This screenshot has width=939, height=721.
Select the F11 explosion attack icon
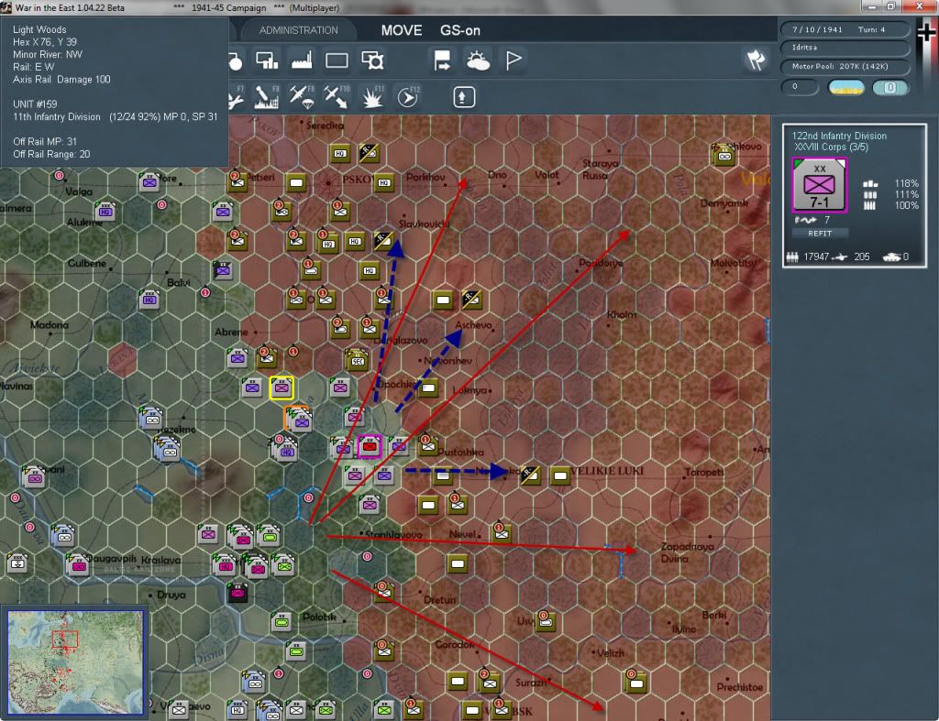coord(372,97)
